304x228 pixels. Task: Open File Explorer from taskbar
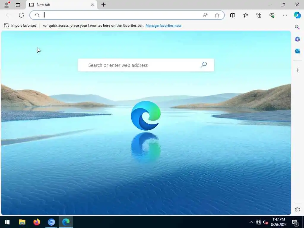22,222
